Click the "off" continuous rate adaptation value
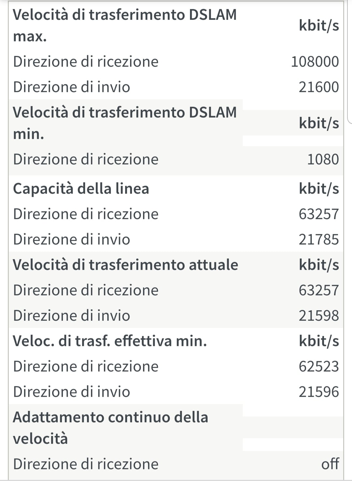The height and width of the screenshot is (481, 352). click(330, 464)
